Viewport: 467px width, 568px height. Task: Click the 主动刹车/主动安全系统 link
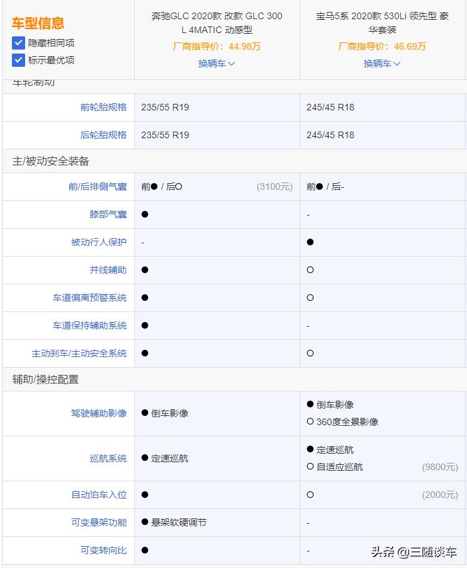[79, 353]
